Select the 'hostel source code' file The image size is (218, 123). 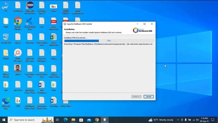pyautogui.click(x=42, y=71)
